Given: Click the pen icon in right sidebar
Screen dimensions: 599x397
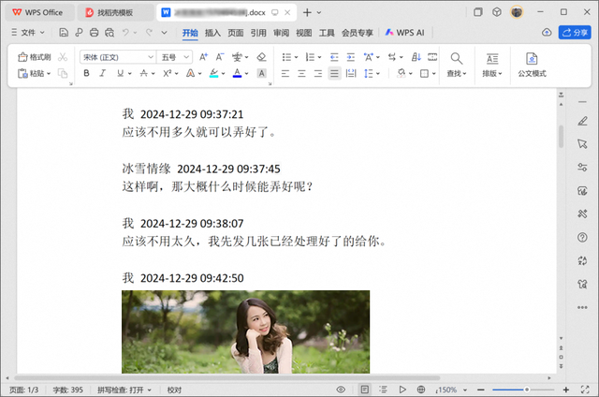Looking at the screenshot, I should point(582,120).
